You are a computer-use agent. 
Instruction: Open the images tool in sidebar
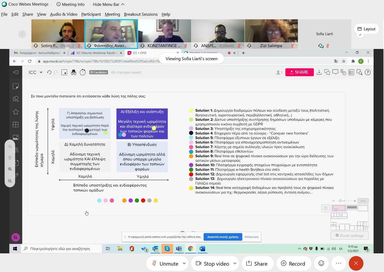(16, 137)
